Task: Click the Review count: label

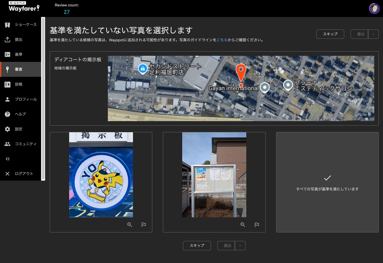Action: click(x=67, y=5)
